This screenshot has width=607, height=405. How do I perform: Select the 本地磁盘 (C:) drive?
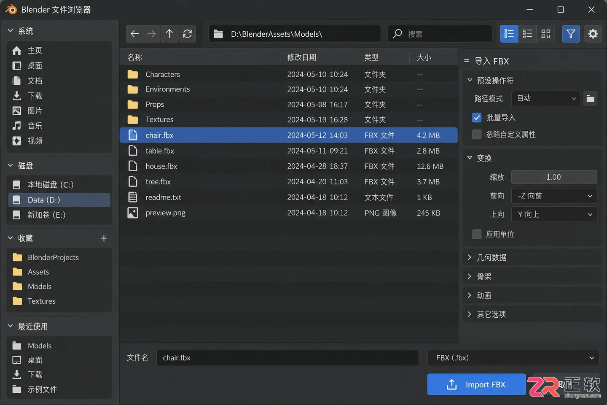point(59,185)
